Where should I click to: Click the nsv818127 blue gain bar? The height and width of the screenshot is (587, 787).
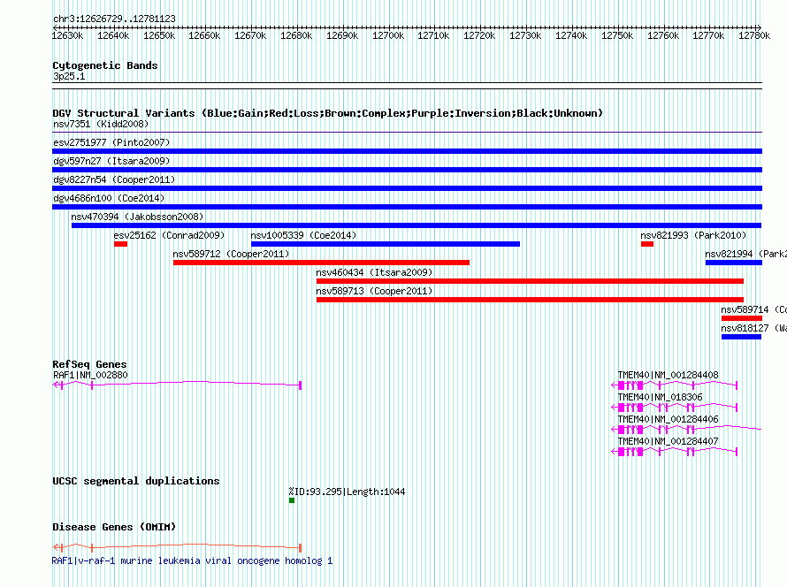(x=741, y=337)
